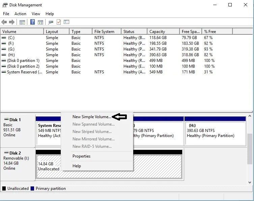Click the drive icon beside (F:) volume
This screenshot has width=254, height=201.
coord(4,43)
